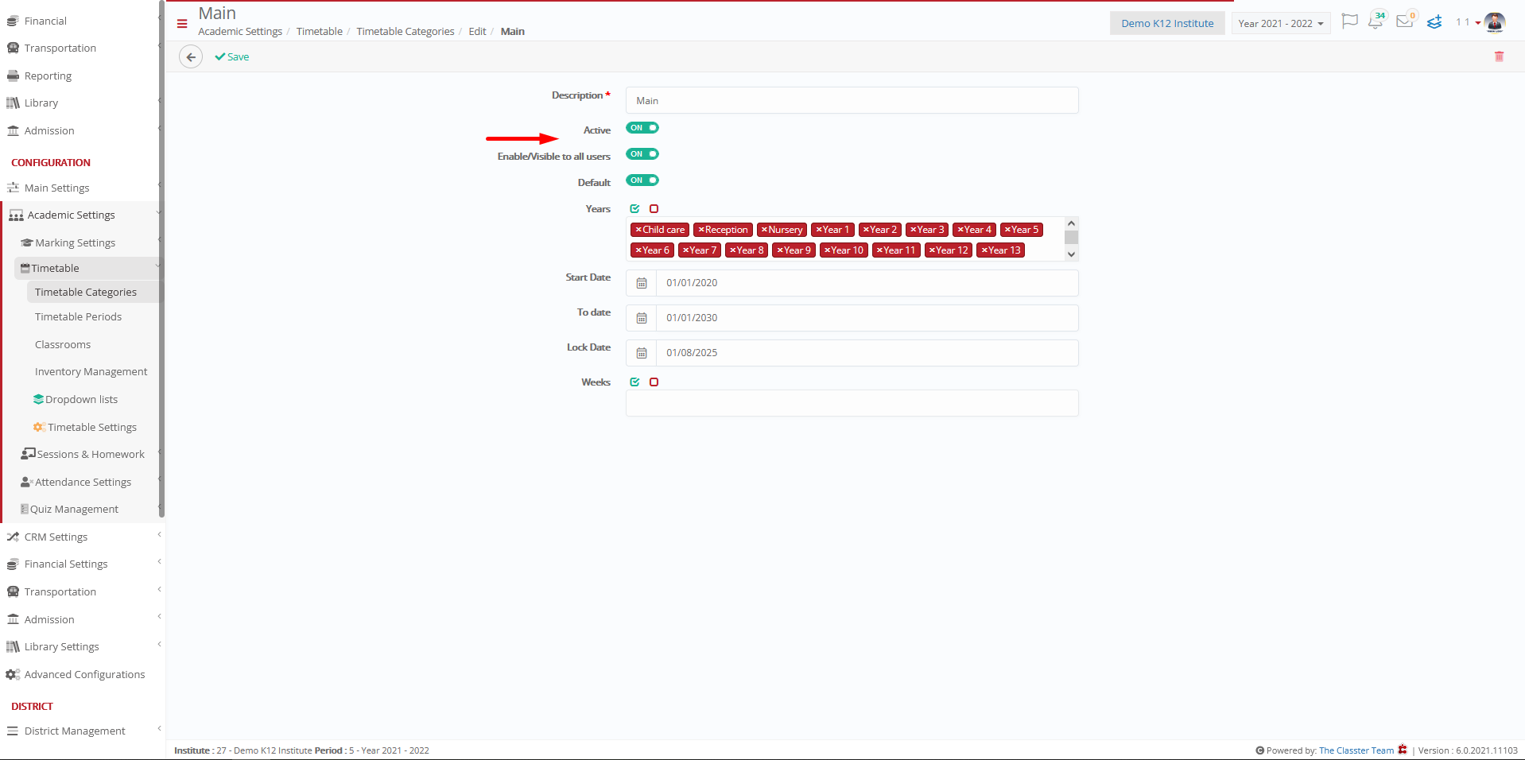Click the Timetable Settings gear icon
The width and height of the screenshot is (1525, 760).
click(x=39, y=427)
